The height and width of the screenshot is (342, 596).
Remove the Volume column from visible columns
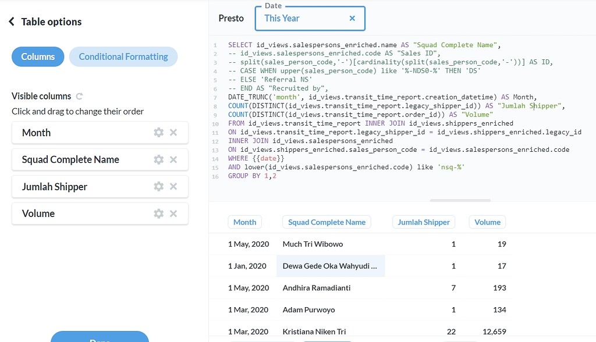pyautogui.click(x=173, y=213)
